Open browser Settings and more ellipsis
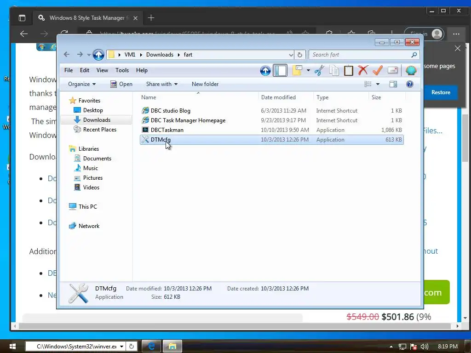The height and width of the screenshot is (353, 471). (456, 34)
